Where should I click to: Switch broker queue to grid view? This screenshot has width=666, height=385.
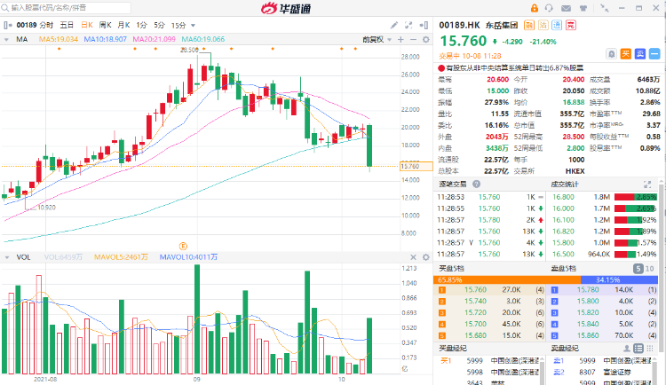click(650, 348)
